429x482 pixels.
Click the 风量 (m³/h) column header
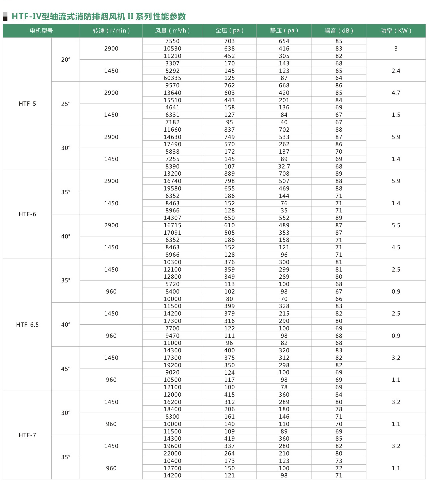(x=173, y=31)
